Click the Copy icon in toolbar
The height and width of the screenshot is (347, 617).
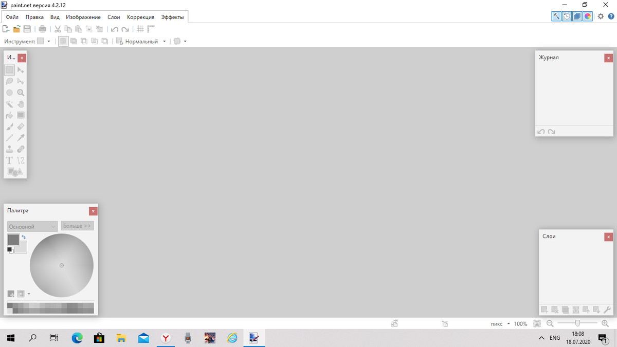click(68, 29)
